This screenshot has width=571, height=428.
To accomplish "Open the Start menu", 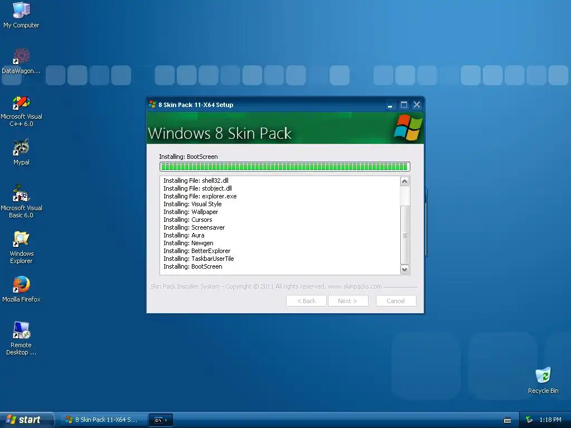I will (26, 420).
